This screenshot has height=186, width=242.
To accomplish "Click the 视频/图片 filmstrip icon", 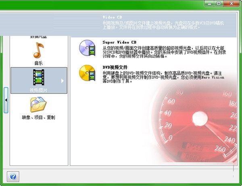I will (38, 77).
